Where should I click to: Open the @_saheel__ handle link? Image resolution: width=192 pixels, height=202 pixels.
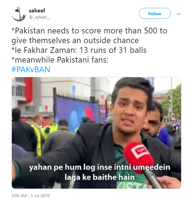[x=39, y=17]
